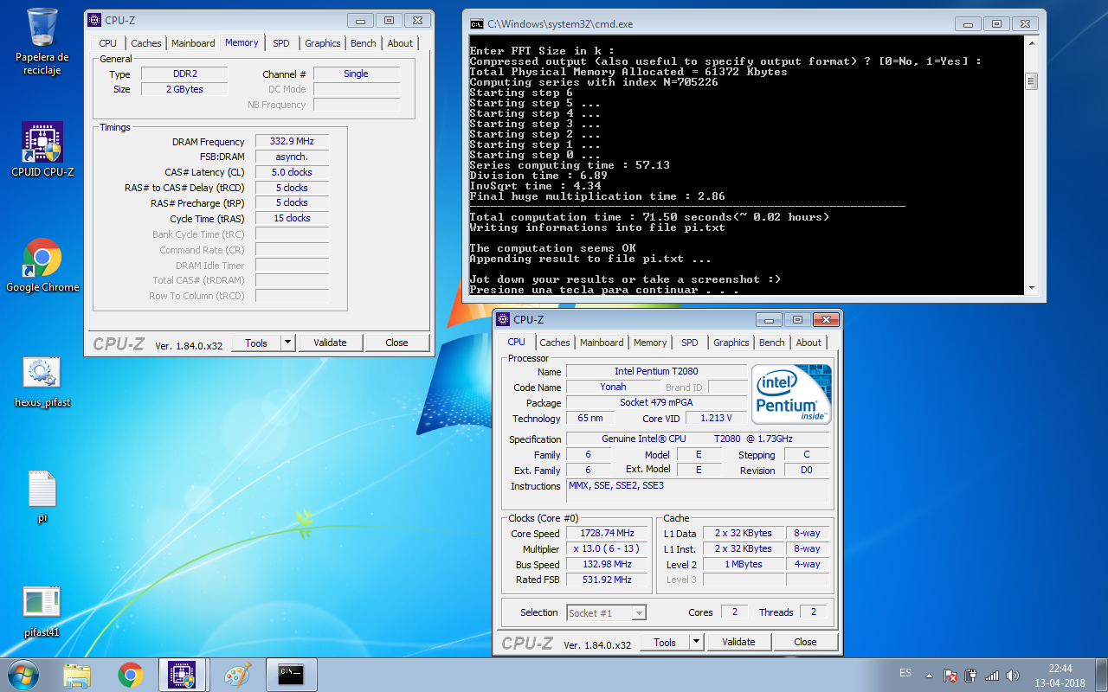
Task: Switch to Graphics tab in CPU window
Action: pyautogui.click(x=731, y=343)
